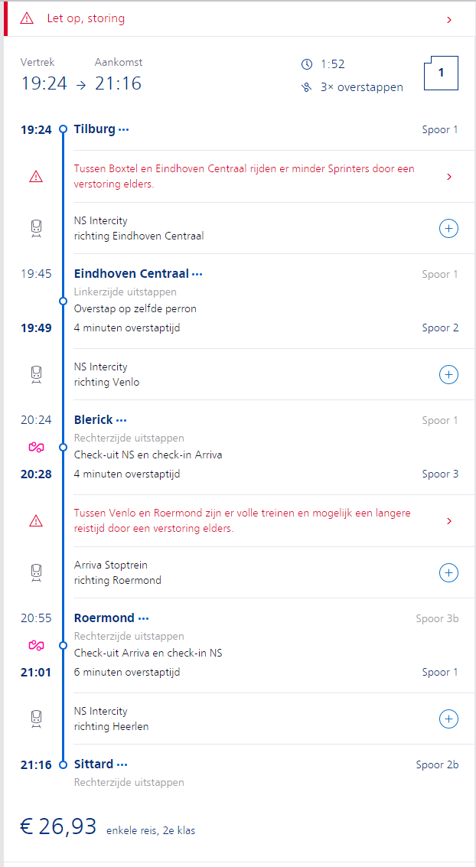476x867 pixels.
Task: Expand stops for Intercity richting Heerlen
Action: coord(448,719)
